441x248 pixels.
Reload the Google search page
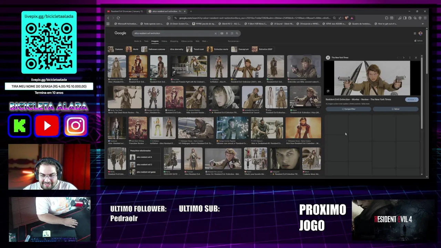pos(118,18)
